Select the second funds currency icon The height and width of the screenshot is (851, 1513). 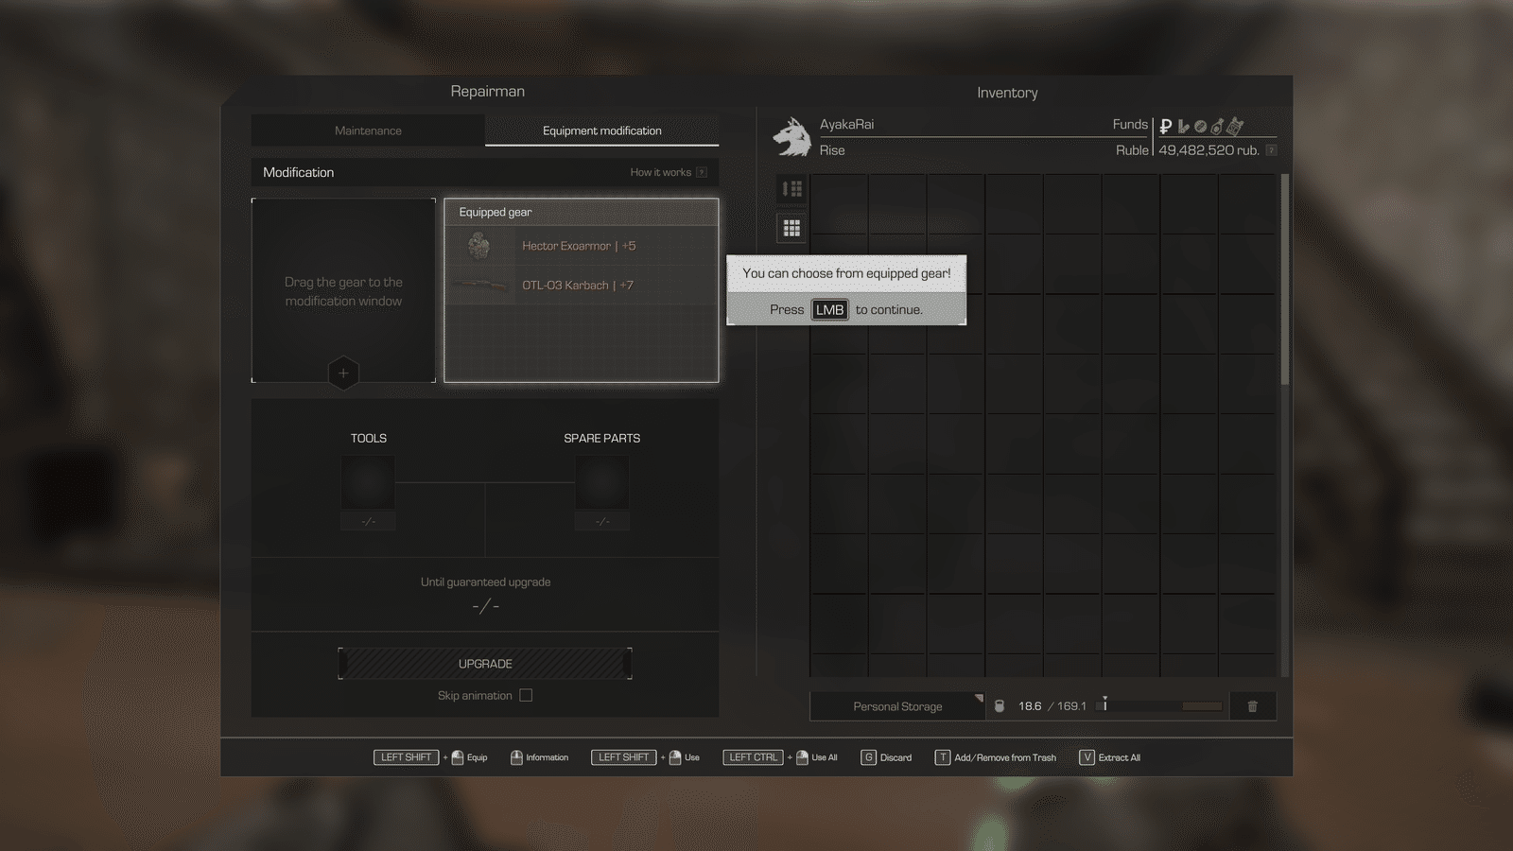(x=1183, y=126)
